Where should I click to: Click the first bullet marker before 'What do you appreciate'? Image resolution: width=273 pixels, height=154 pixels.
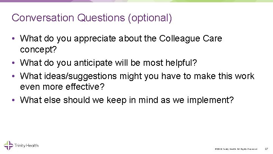pos(14,39)
